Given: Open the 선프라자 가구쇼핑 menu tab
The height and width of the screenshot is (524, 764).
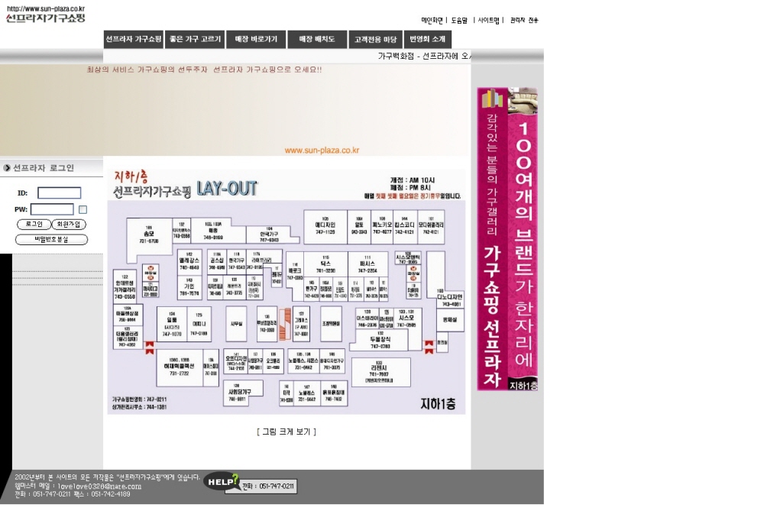Looking at the screenshot, I should 134,39.
